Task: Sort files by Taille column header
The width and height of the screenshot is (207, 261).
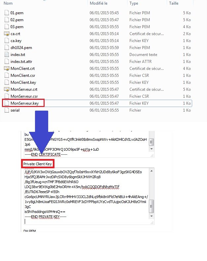Action: coord(174,3)
